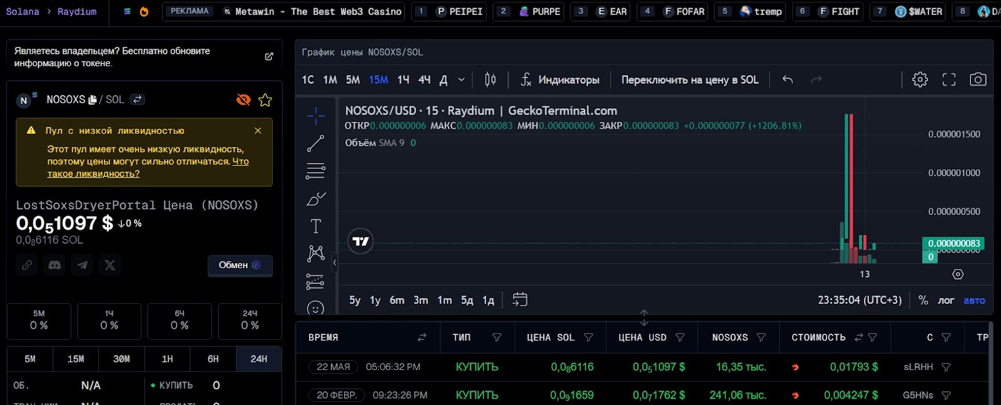
Task: Switch stats to the 5М tab
Action: coord(30,359)
